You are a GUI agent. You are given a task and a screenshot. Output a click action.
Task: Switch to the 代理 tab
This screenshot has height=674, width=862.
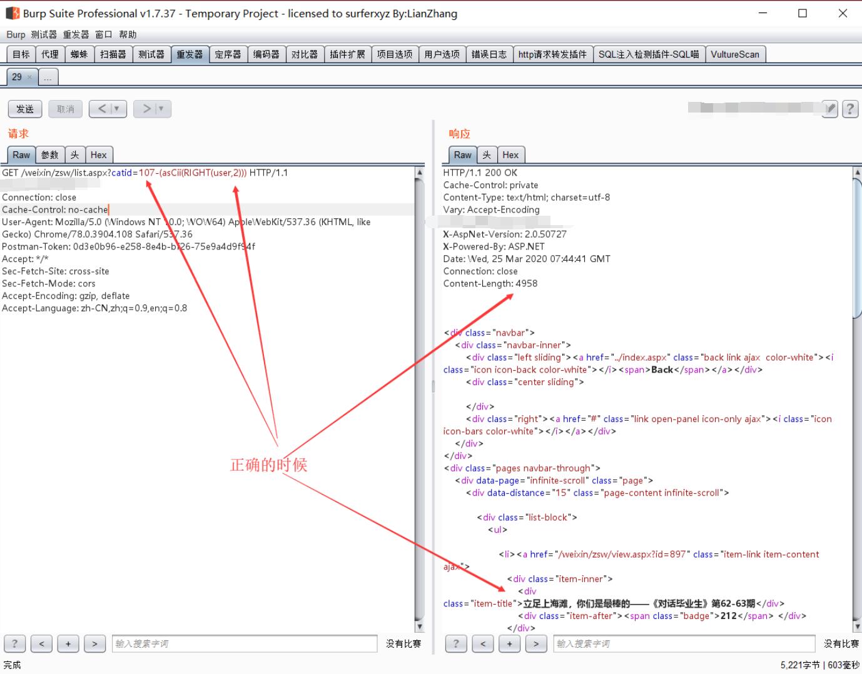[x=50, y=54]
